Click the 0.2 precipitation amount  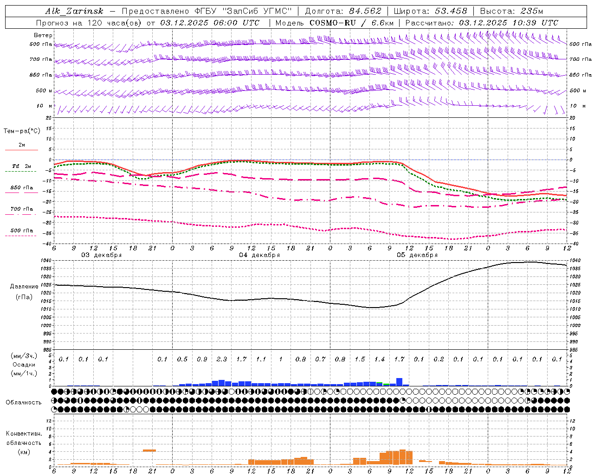[x=439, y=359]
